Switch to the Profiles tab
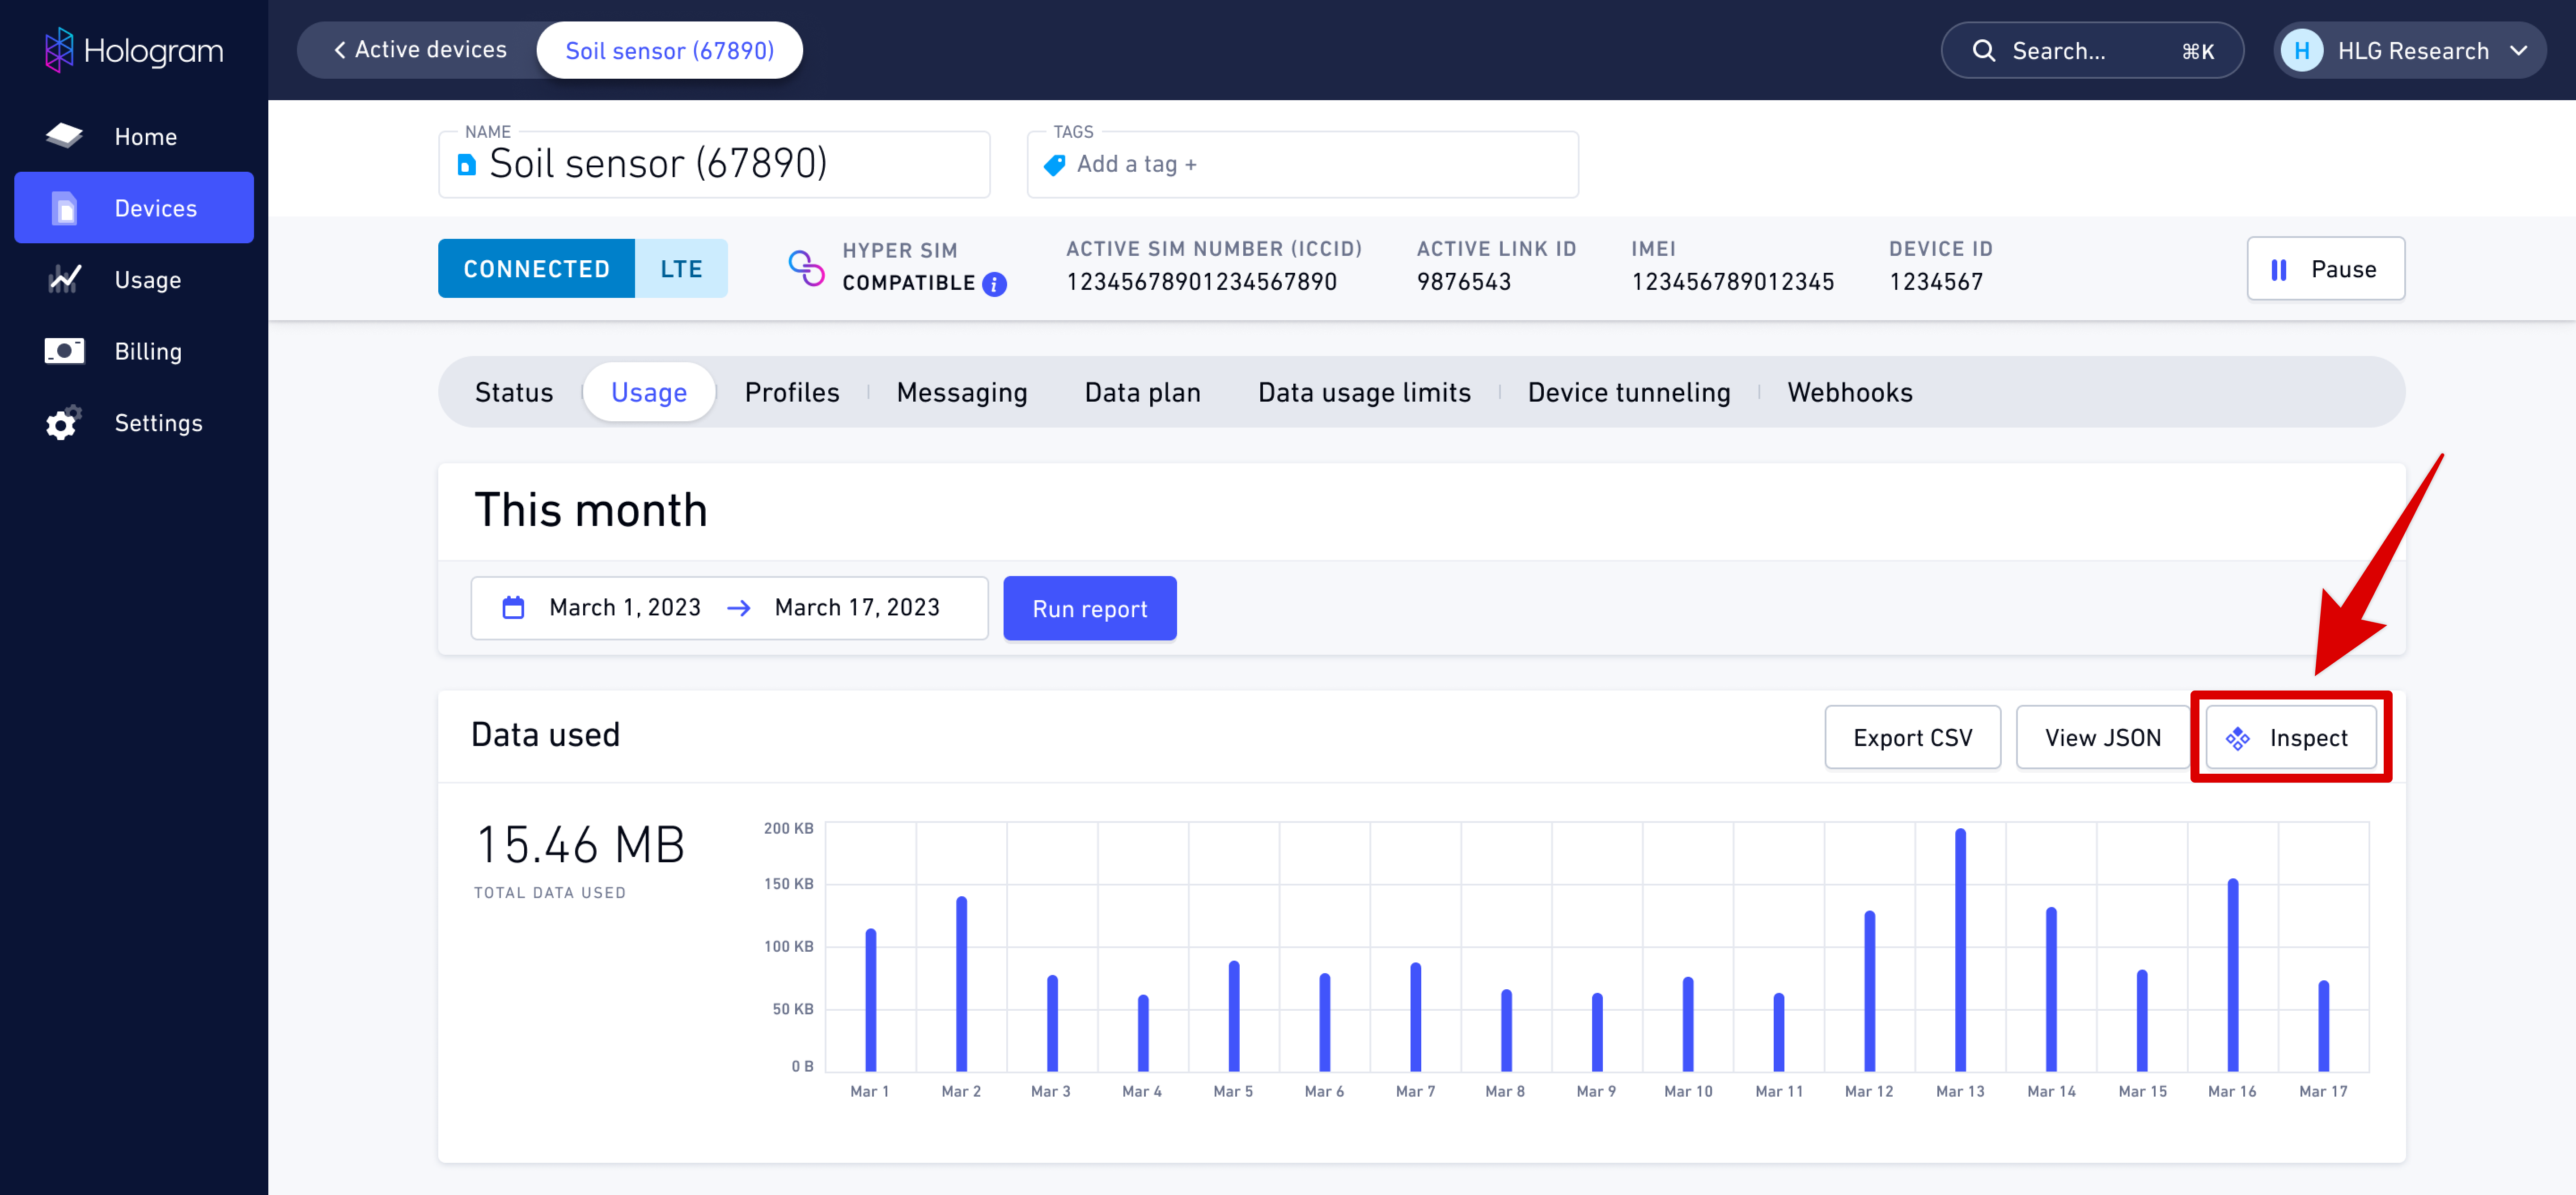 (792, 392)
